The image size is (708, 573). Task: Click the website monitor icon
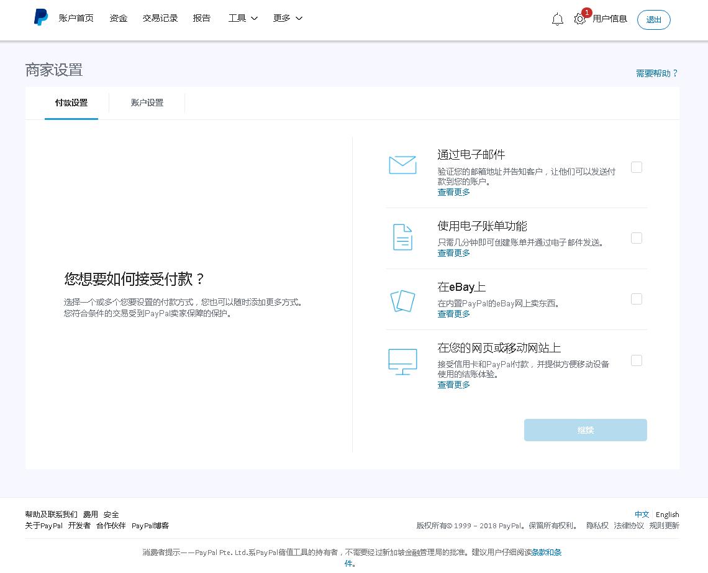point(402,361)
